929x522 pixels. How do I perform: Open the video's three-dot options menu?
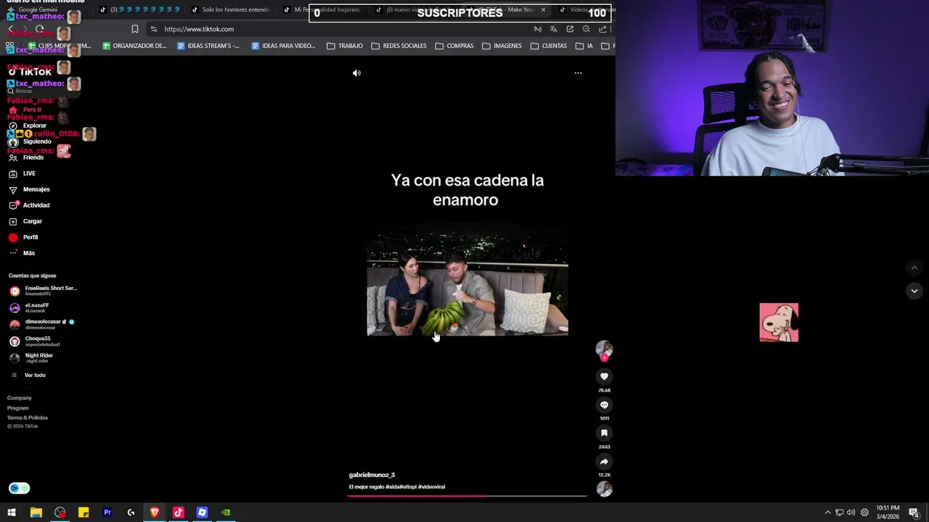(x=578, y=72)
